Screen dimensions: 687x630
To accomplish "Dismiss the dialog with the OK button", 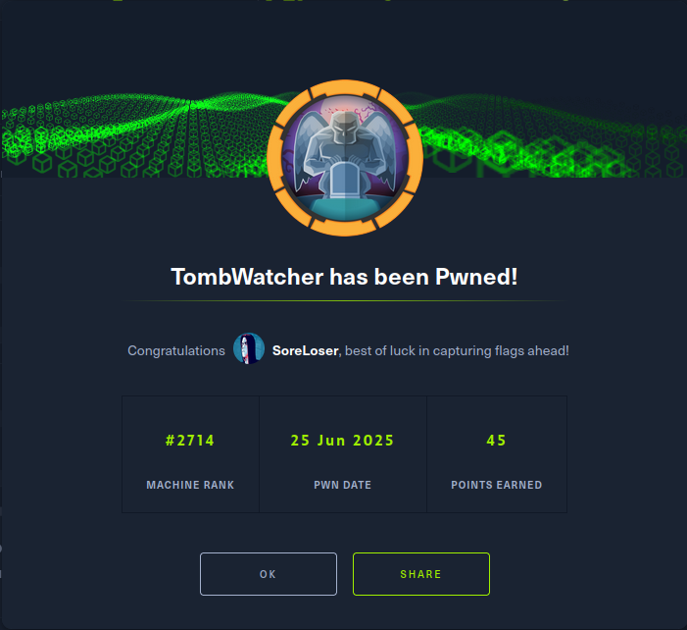I will 269,574.
